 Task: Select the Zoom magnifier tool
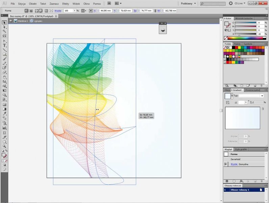5,146
